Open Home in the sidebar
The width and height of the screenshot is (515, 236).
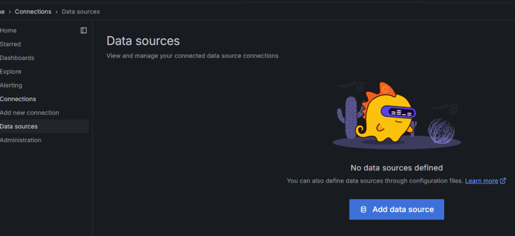[x=8, y=30]
